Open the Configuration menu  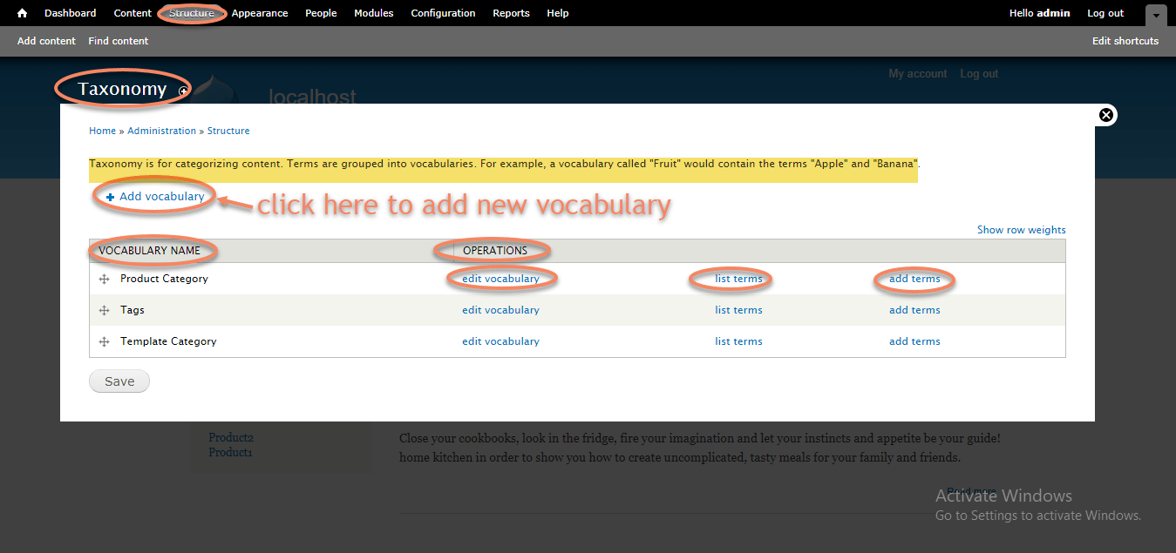tap(443, 13)
